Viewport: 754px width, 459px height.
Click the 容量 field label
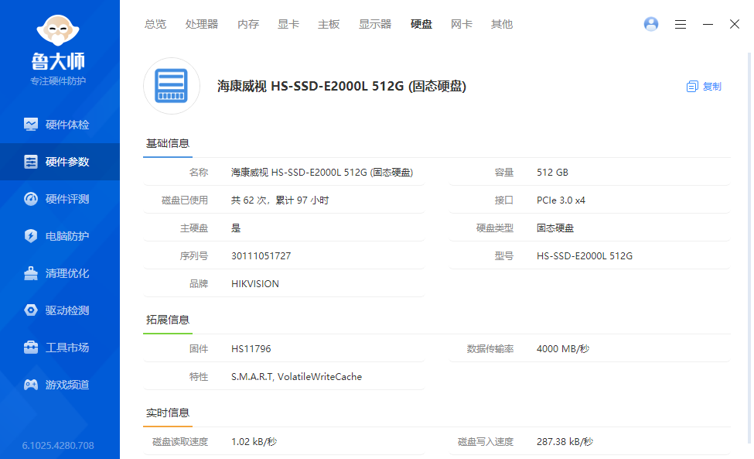point(504,173)
